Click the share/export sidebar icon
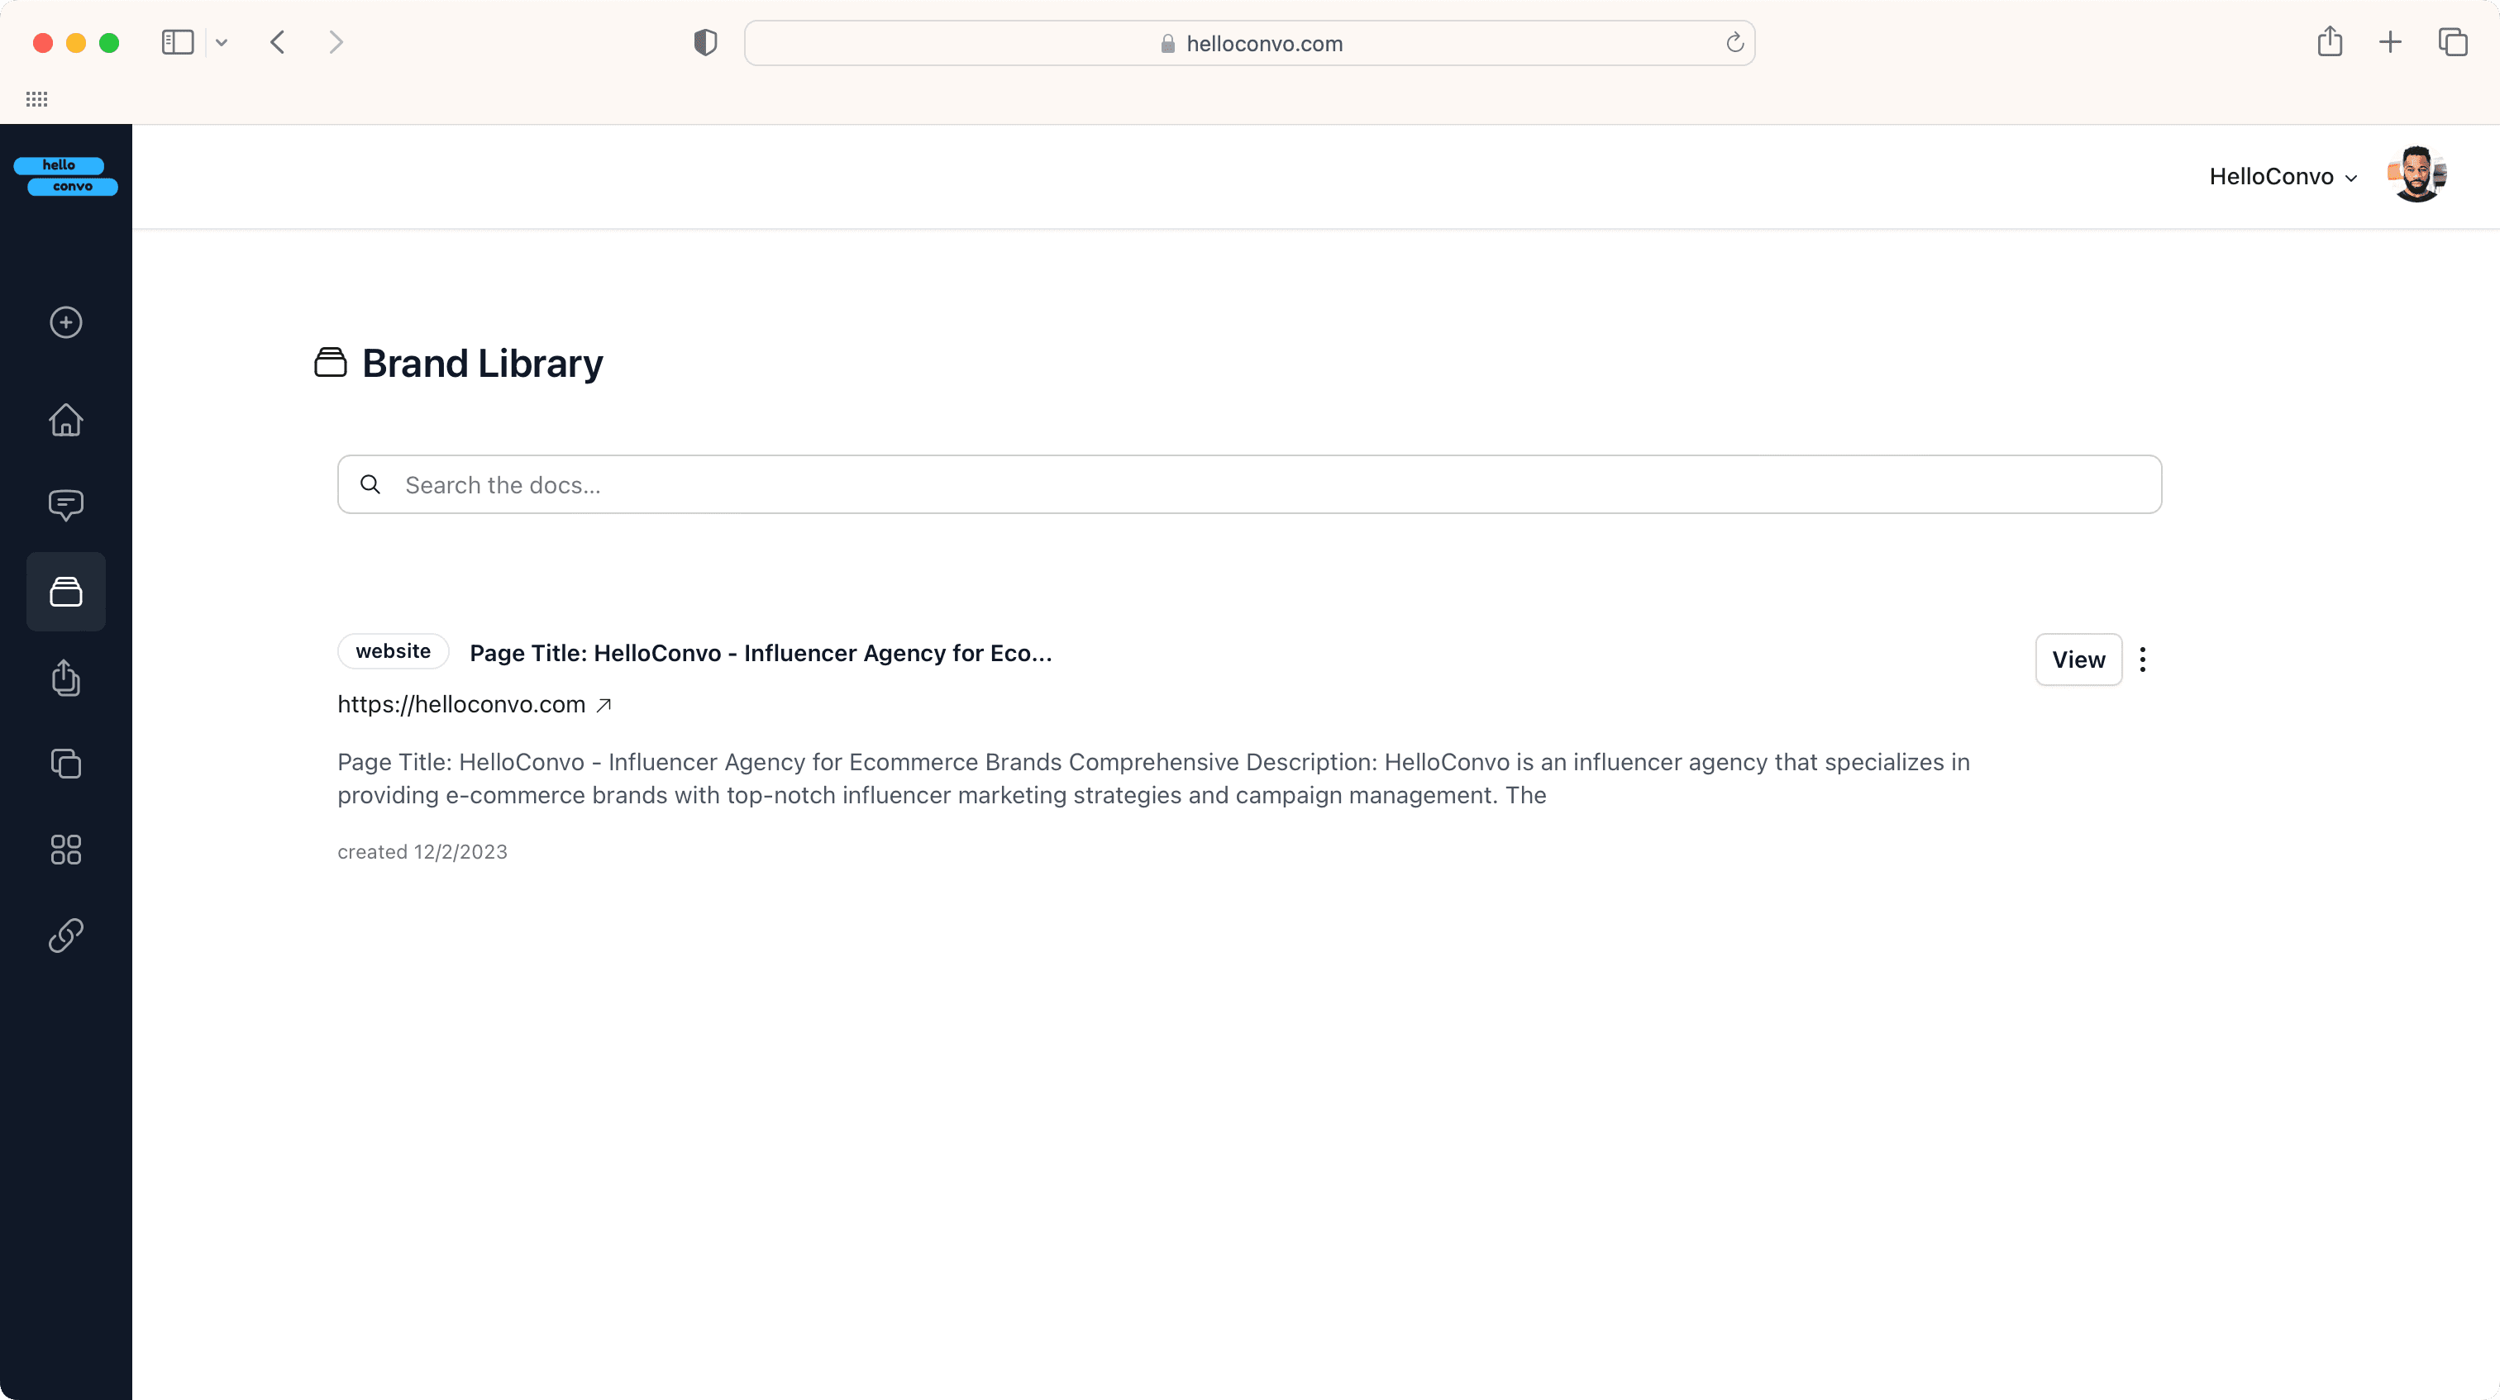 (x=66, y=677)
